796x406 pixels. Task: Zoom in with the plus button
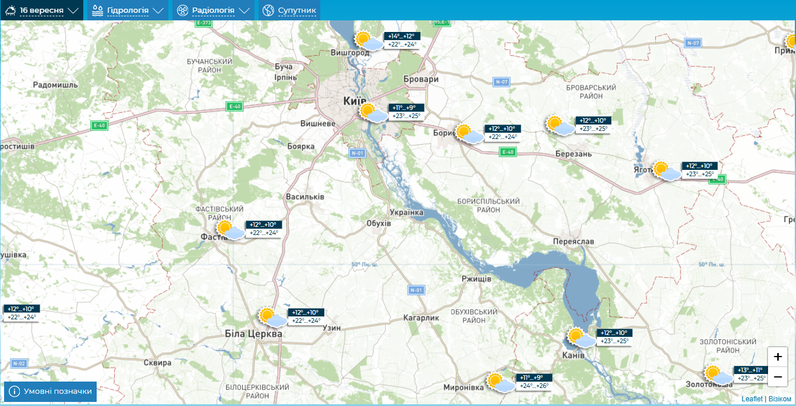point(777,357)
